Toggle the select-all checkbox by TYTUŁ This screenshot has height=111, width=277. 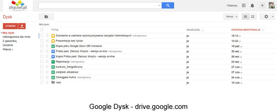click(x=42, y=30)
